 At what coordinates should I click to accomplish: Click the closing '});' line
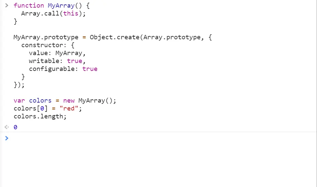(19, 85)
